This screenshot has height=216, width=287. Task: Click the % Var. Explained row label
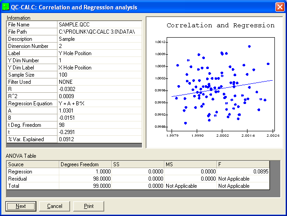[32, 139]
